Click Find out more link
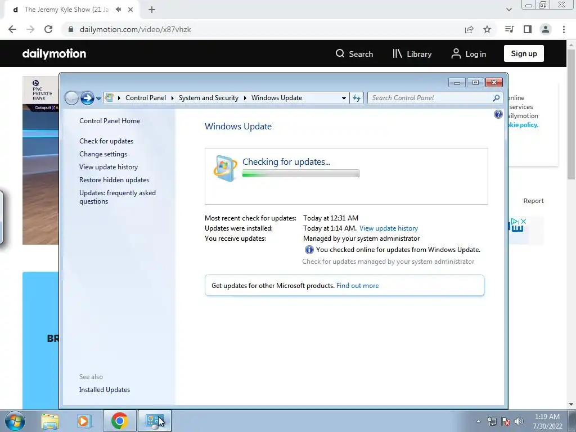 coord(357,285)
